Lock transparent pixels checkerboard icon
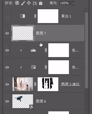Screen dimensions: 92x114 pyautogui.click(x=17, y=3)
